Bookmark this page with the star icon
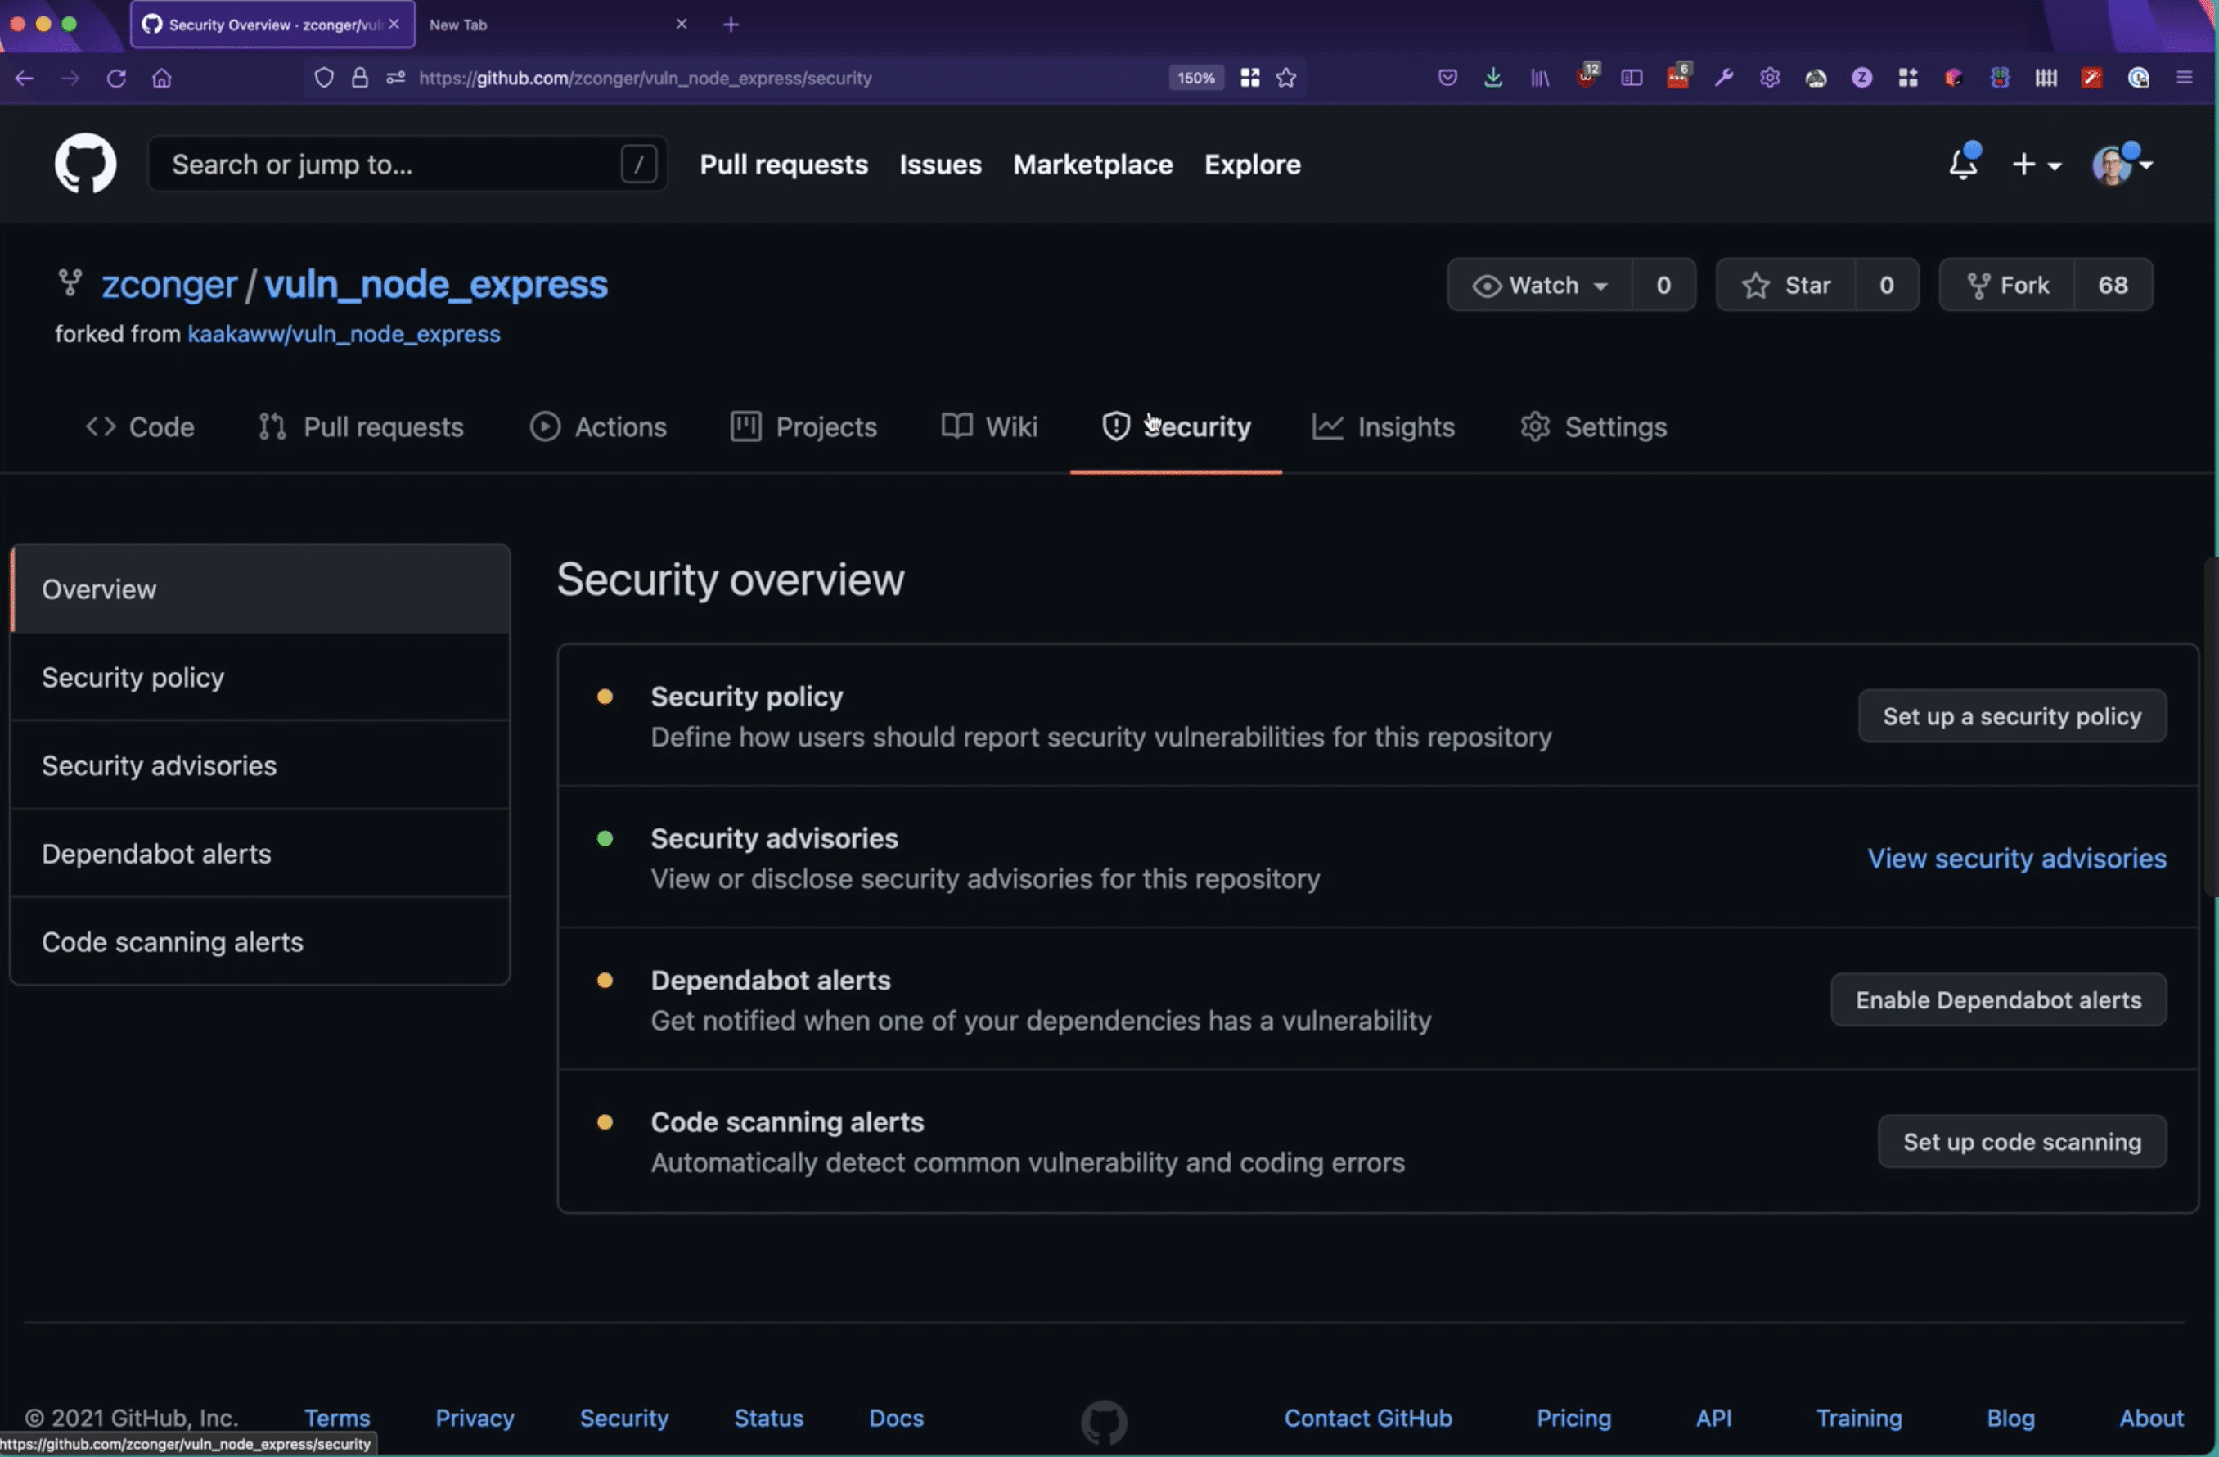The width and height of the screenshot is (2219, 1457). point(1285,79)
